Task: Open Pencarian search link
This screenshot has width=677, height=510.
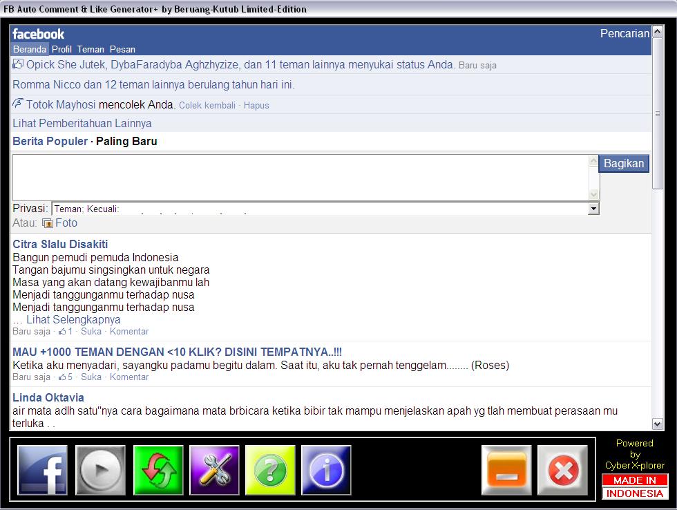Action: [x=624, y=33]
